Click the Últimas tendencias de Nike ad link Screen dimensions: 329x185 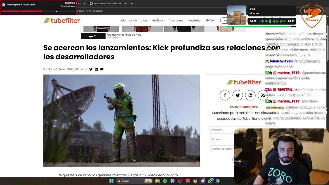pyautogui.click(x=124, y=35)
